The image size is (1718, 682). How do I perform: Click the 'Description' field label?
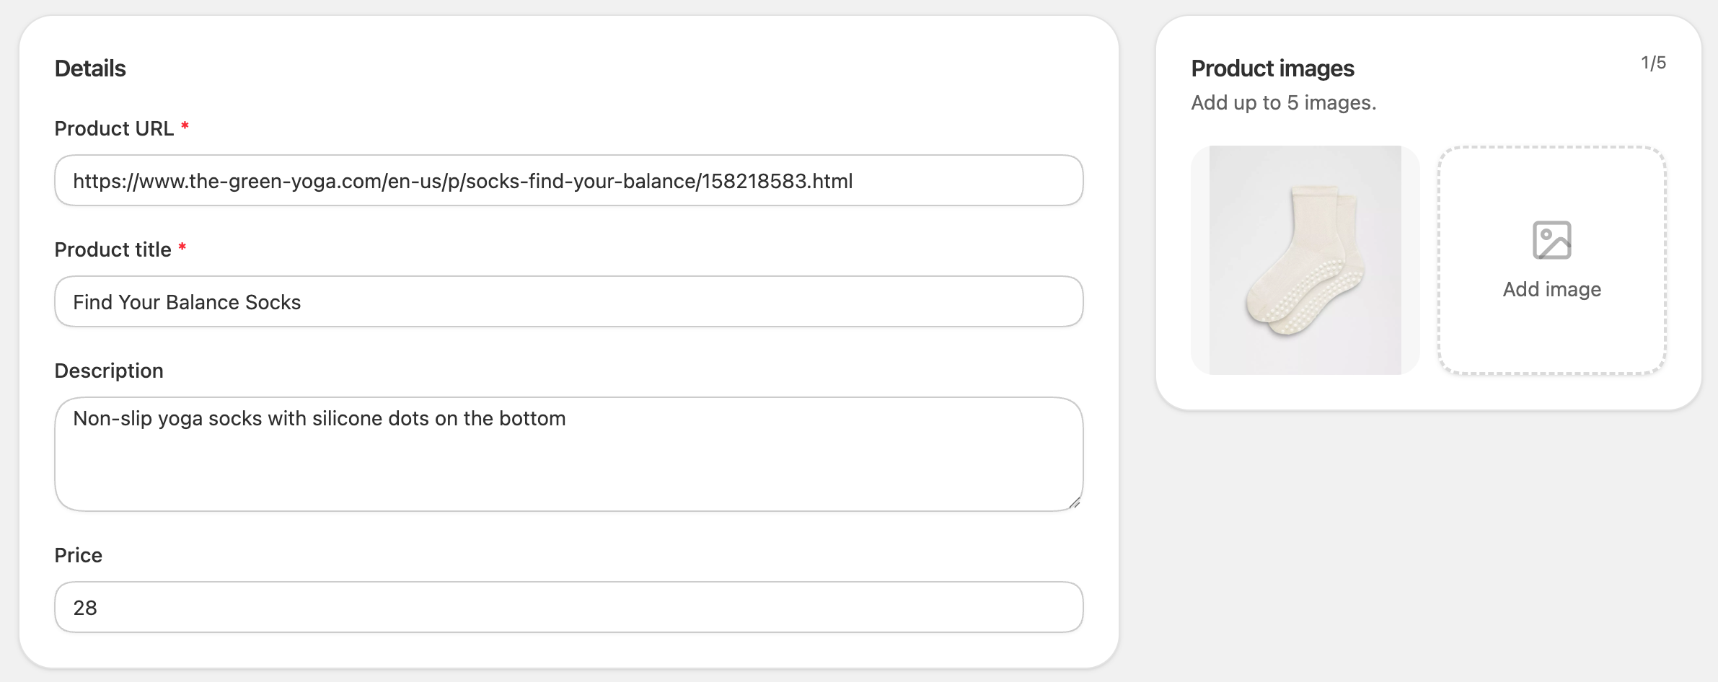tap(109, 371)
